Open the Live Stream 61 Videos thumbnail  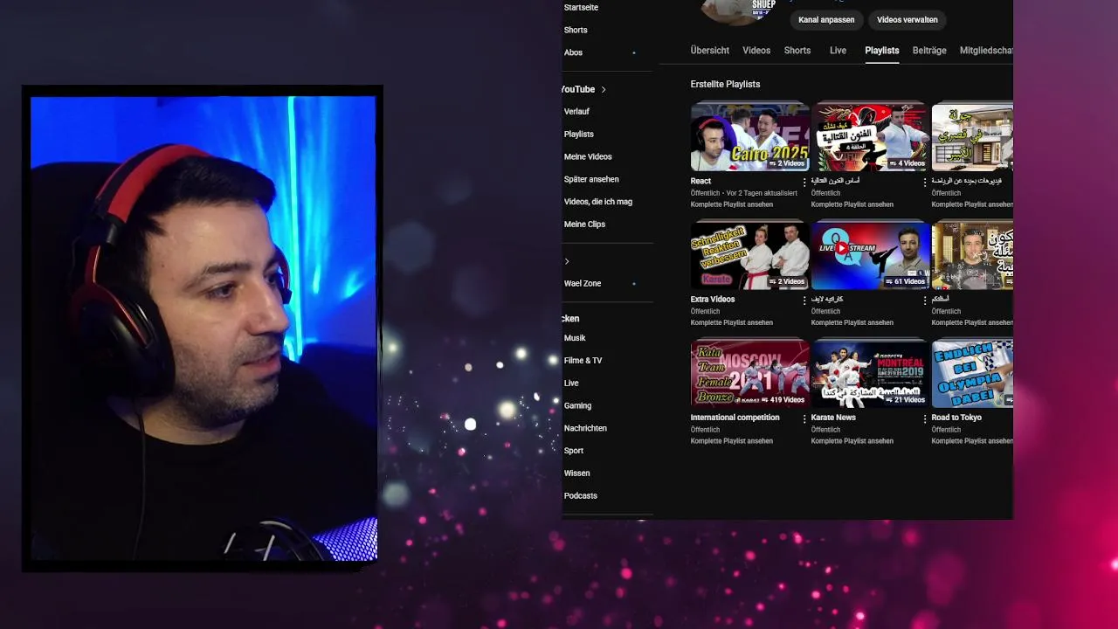(x=870, y=256)
